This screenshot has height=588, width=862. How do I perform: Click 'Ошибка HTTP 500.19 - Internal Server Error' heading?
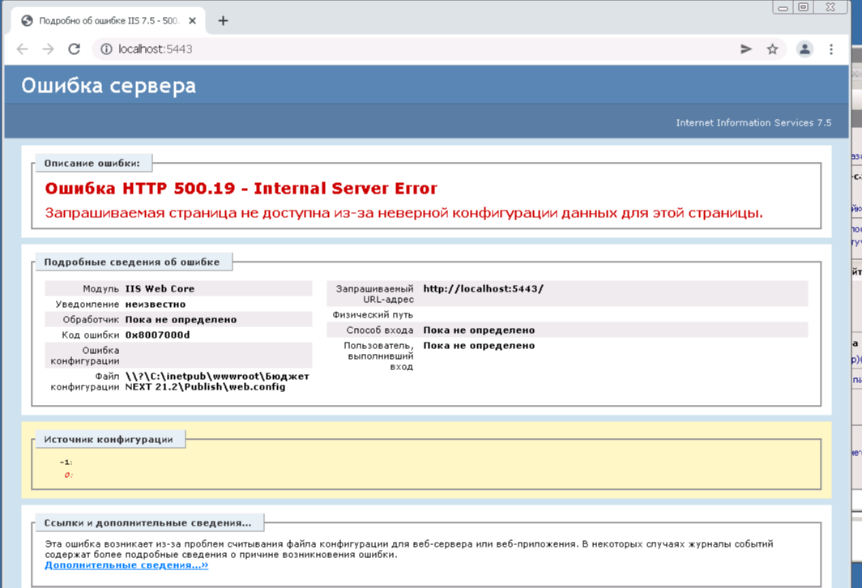point(241,189)
